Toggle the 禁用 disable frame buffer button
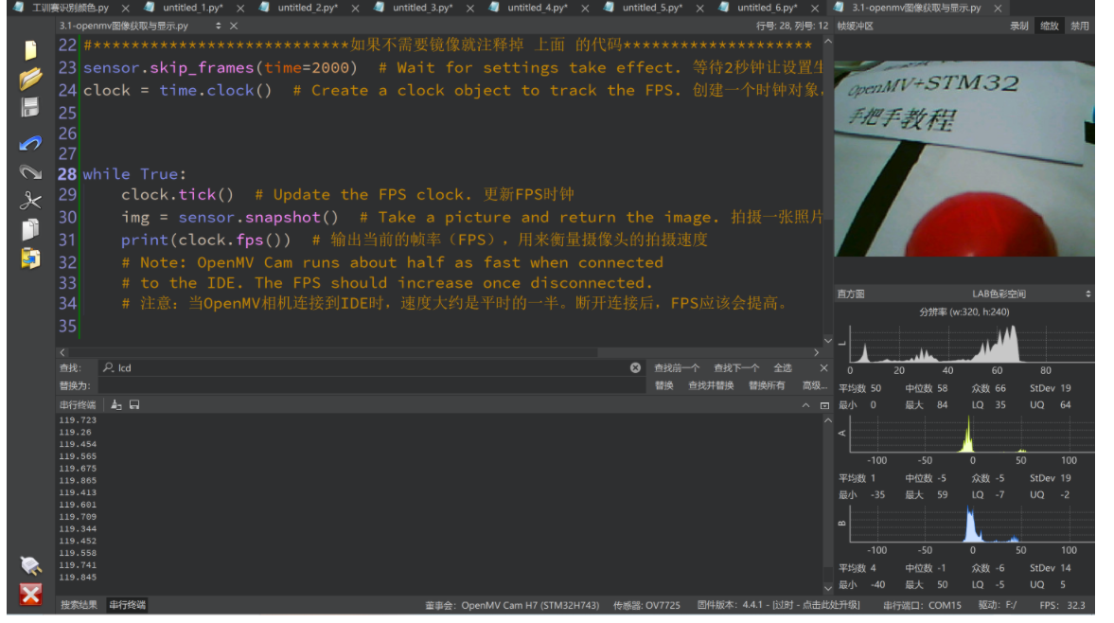This screenshot has width=1114, height=623. [x=1079, y=26]
